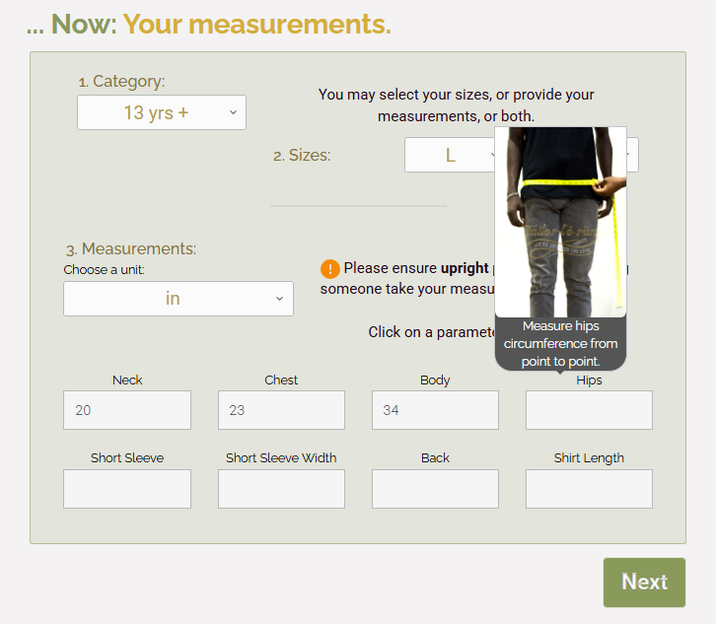Viewport: 716px width, 624px height.
Task: Click the Shirt Length input field
Action: (589, 489)
